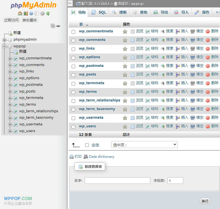This screenshot has width=220, height=209.
Task: Click the link-with-main-panel chain icon
Action: coord(58,26)
